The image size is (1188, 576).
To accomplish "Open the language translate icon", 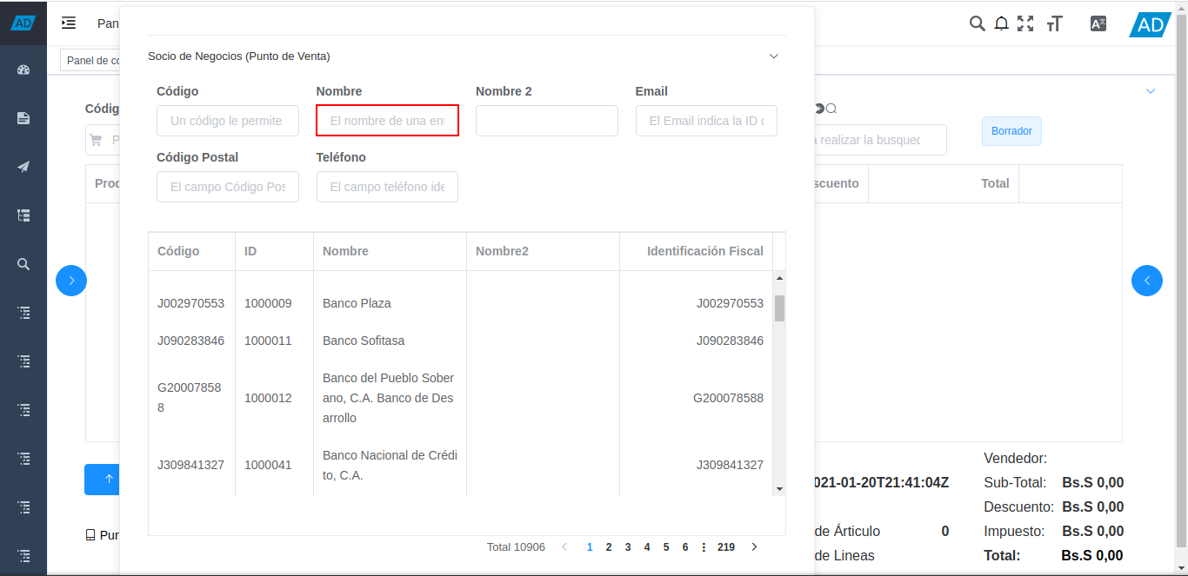I will (1098, 23).
